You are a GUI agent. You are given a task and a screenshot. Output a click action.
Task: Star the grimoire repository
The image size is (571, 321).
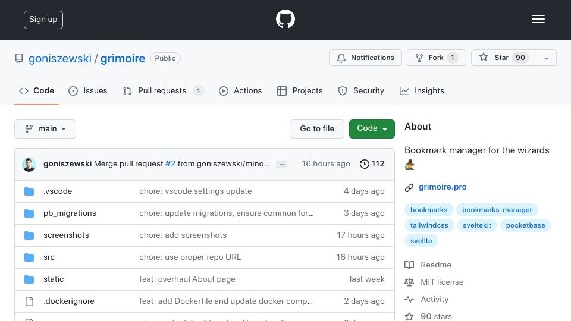point(504,58)
